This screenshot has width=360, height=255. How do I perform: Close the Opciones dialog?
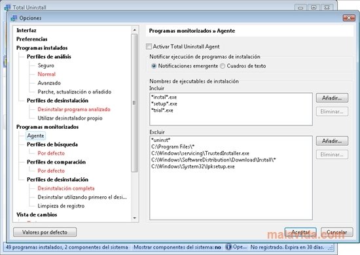pos(349,18)
